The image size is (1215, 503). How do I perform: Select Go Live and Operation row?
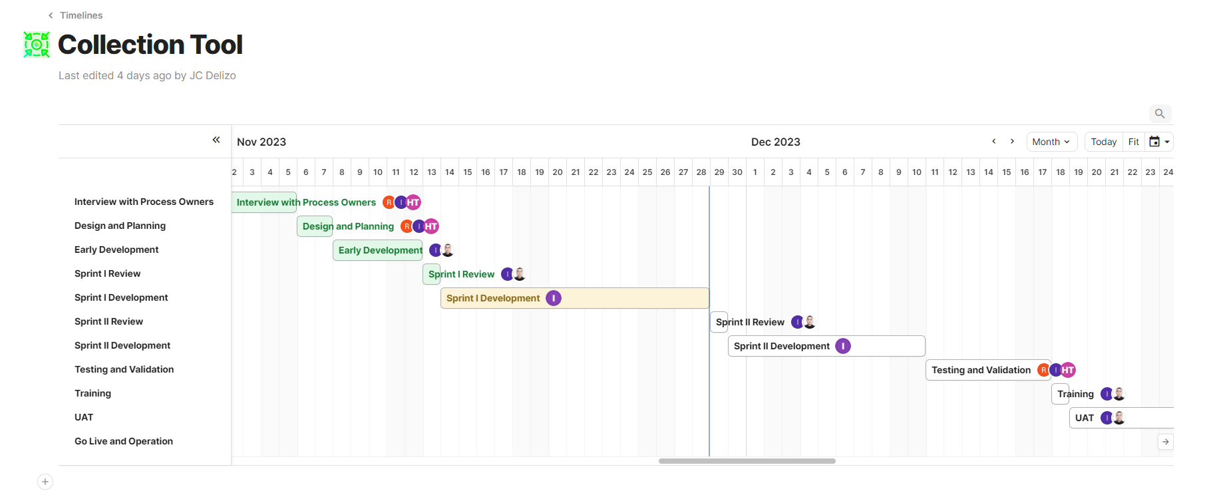(x=124, y=441)
